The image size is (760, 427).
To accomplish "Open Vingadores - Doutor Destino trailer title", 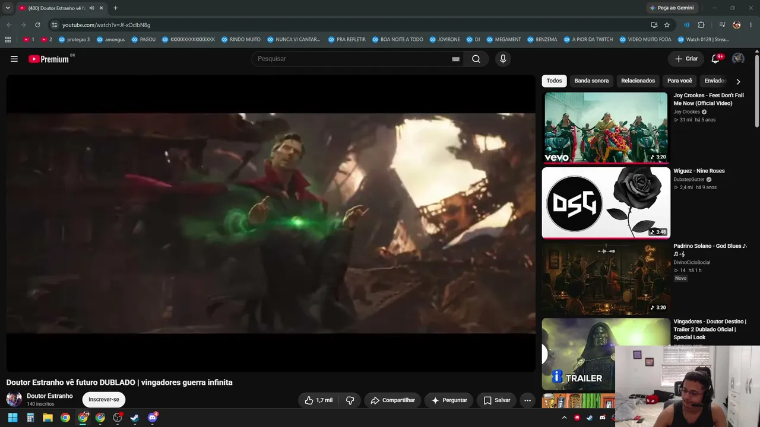I will coord(710,329).
